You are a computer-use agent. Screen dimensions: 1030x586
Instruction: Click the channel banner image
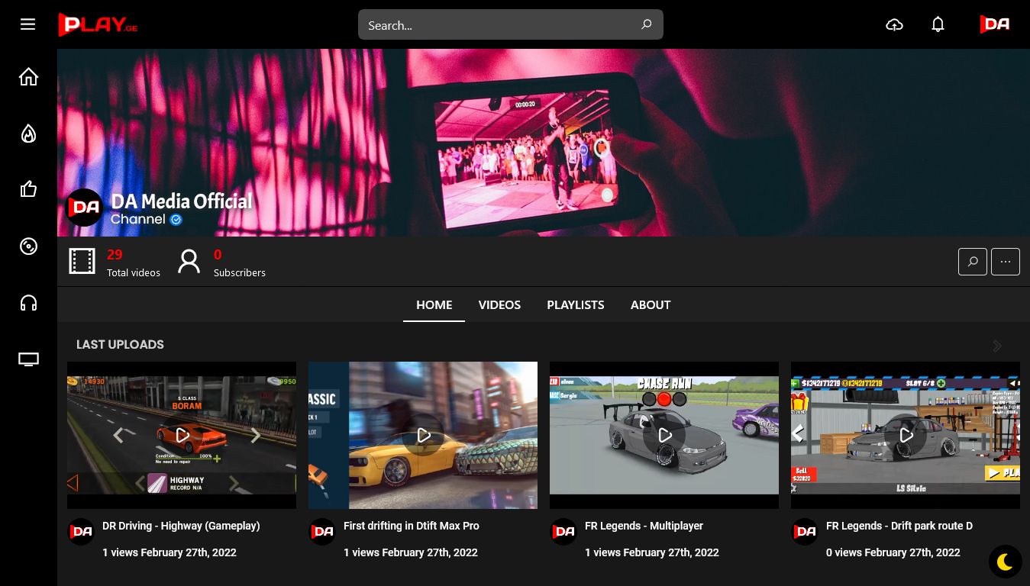pyautogui.click(x=544, y=143)
